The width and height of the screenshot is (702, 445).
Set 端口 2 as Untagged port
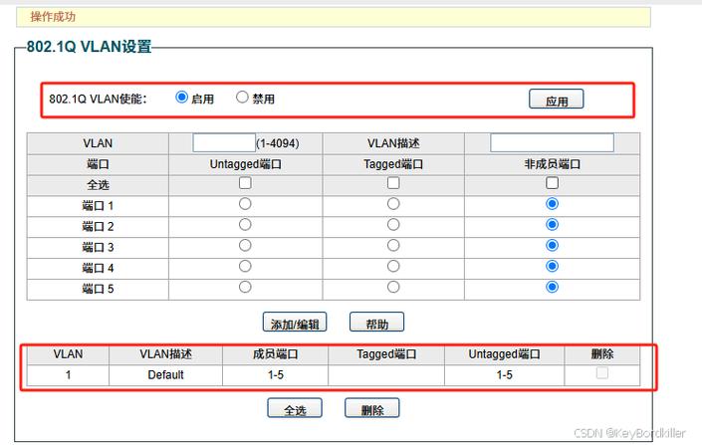[245, 225]
